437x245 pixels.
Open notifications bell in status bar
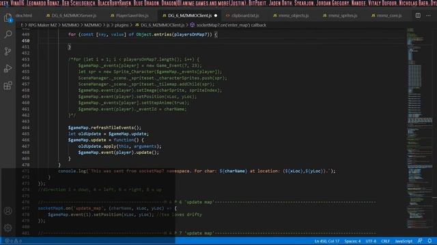[429, 241]
